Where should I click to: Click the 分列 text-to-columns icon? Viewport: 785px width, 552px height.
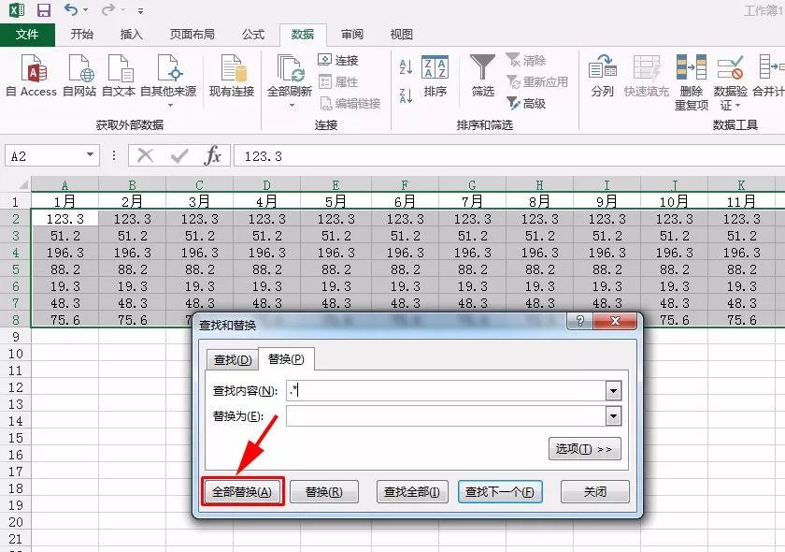[x=602, y=67]
